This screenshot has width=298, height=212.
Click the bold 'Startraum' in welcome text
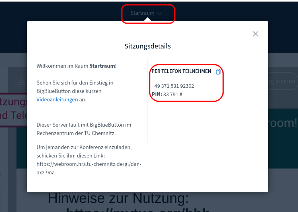pyautogui.click(x=102, y=65)
